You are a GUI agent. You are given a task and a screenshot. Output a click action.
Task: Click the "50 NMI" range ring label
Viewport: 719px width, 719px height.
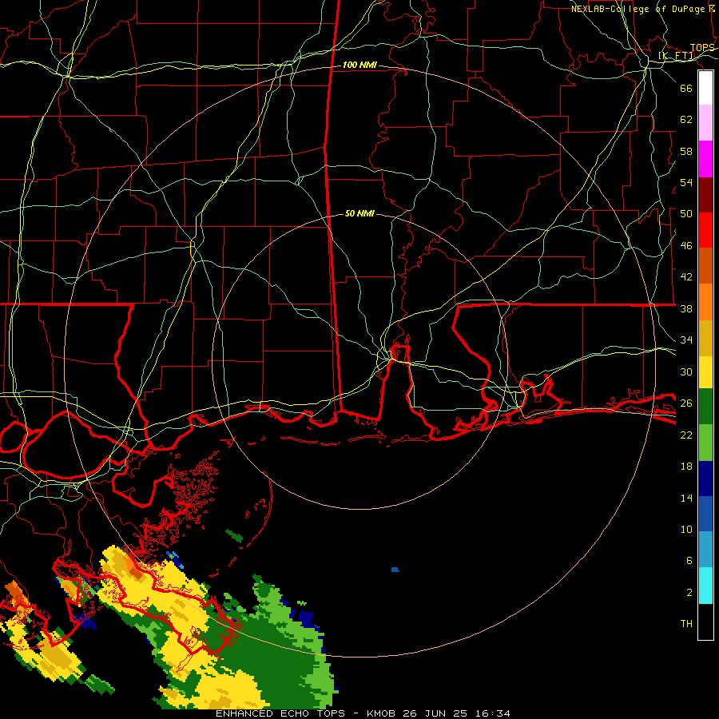tap(360, 213)
